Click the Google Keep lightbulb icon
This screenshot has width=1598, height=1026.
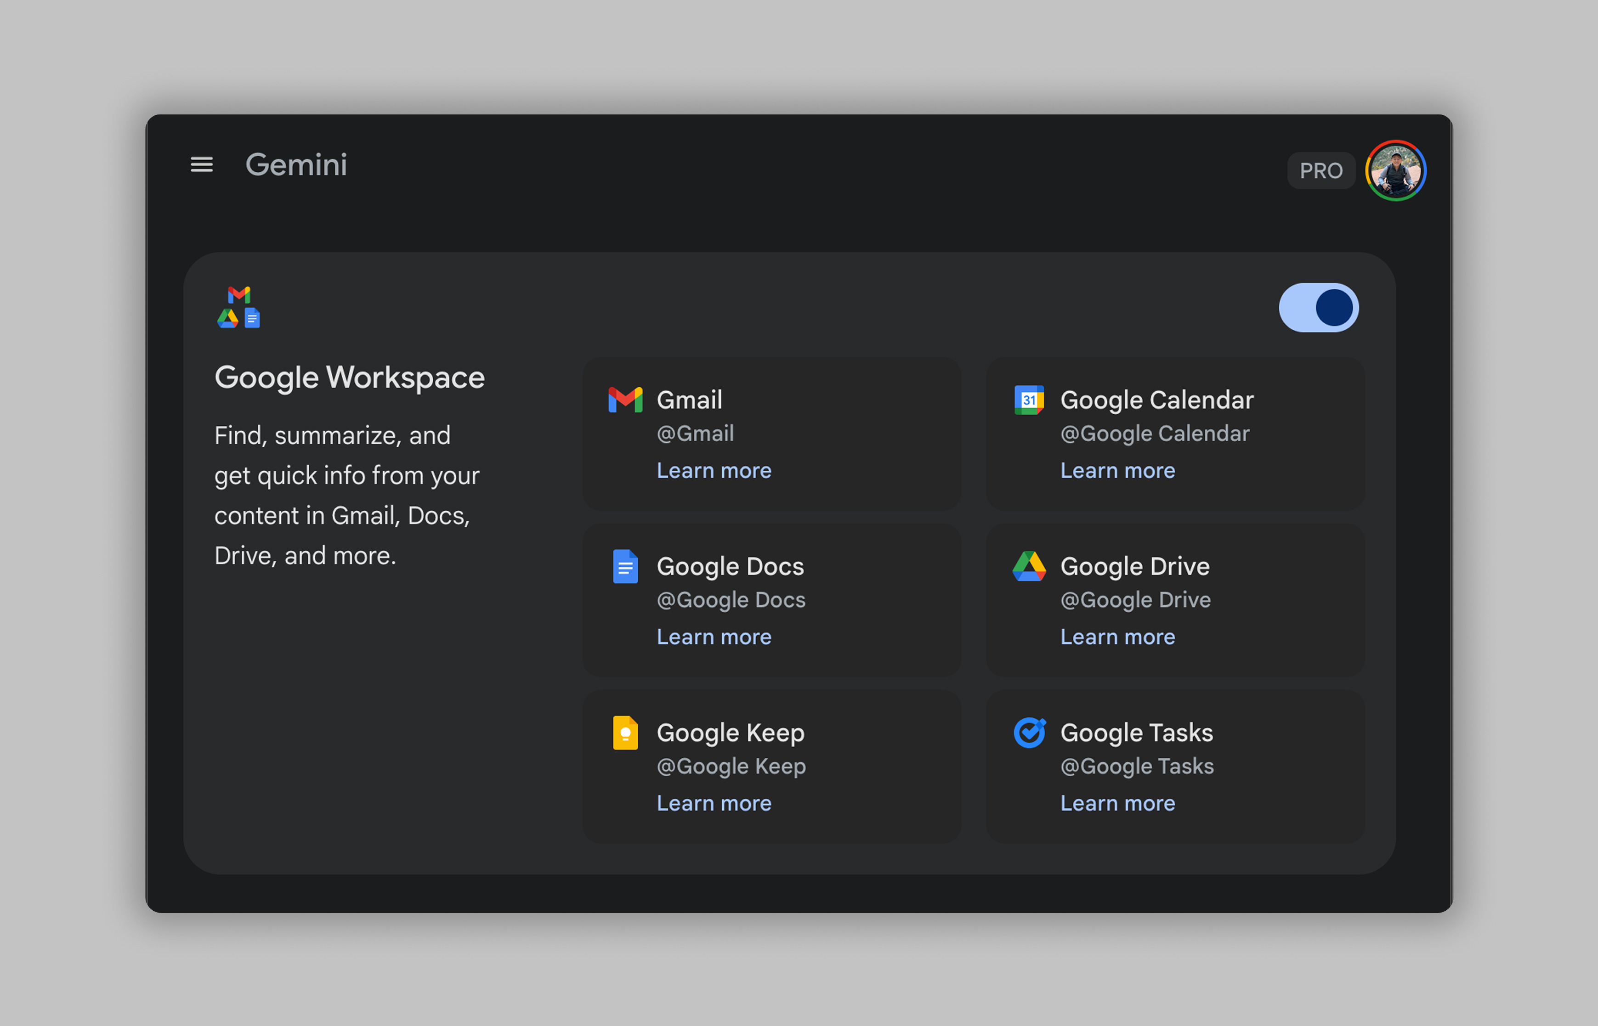click(x=625, y=733)
